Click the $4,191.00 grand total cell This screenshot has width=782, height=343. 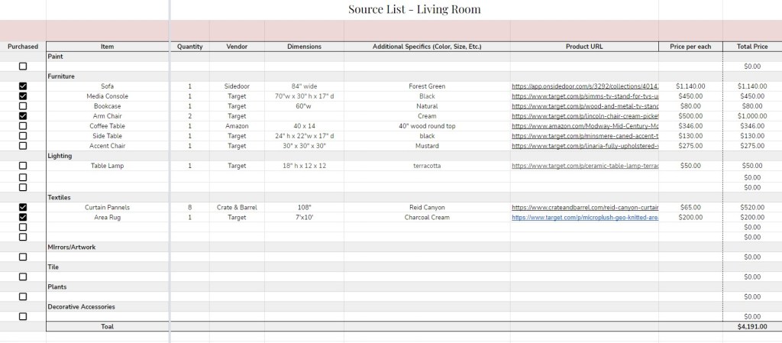click(751, 326)
